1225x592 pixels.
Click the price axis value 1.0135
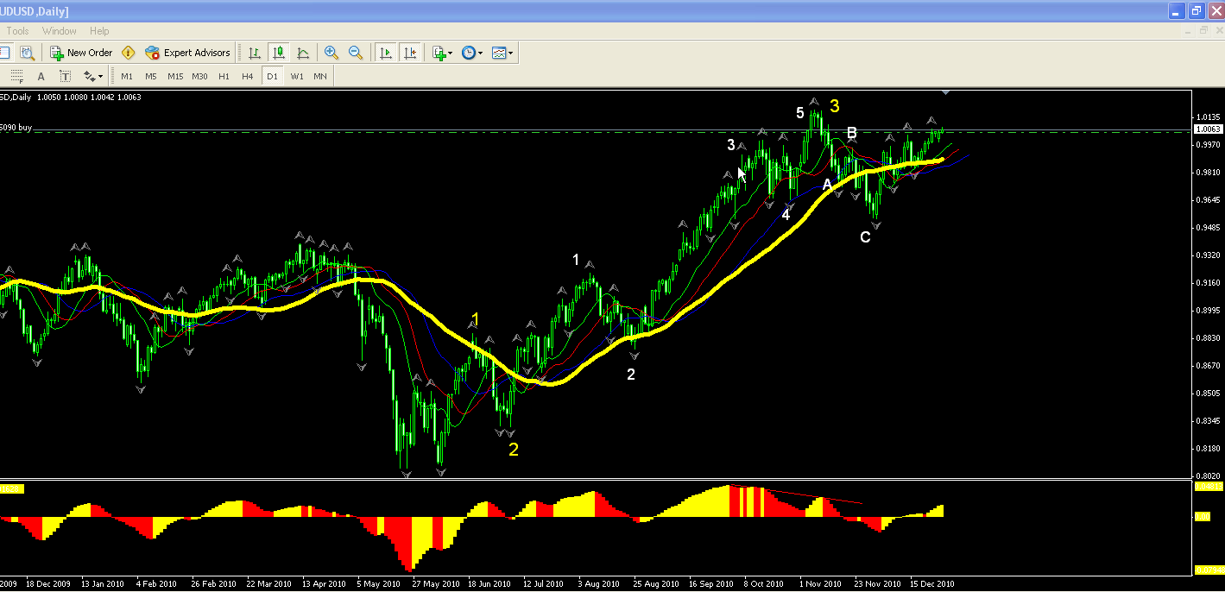[x=1207, y=117]
